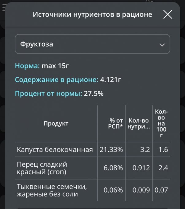Click the 3.2 nutrient amount for cabbage

[x=145, y=150]
